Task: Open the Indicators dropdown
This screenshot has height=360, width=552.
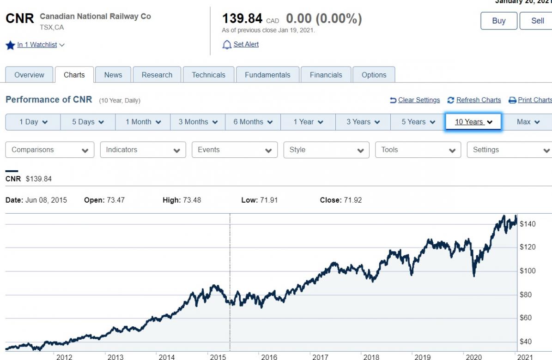Action: [x=143, y=150]
